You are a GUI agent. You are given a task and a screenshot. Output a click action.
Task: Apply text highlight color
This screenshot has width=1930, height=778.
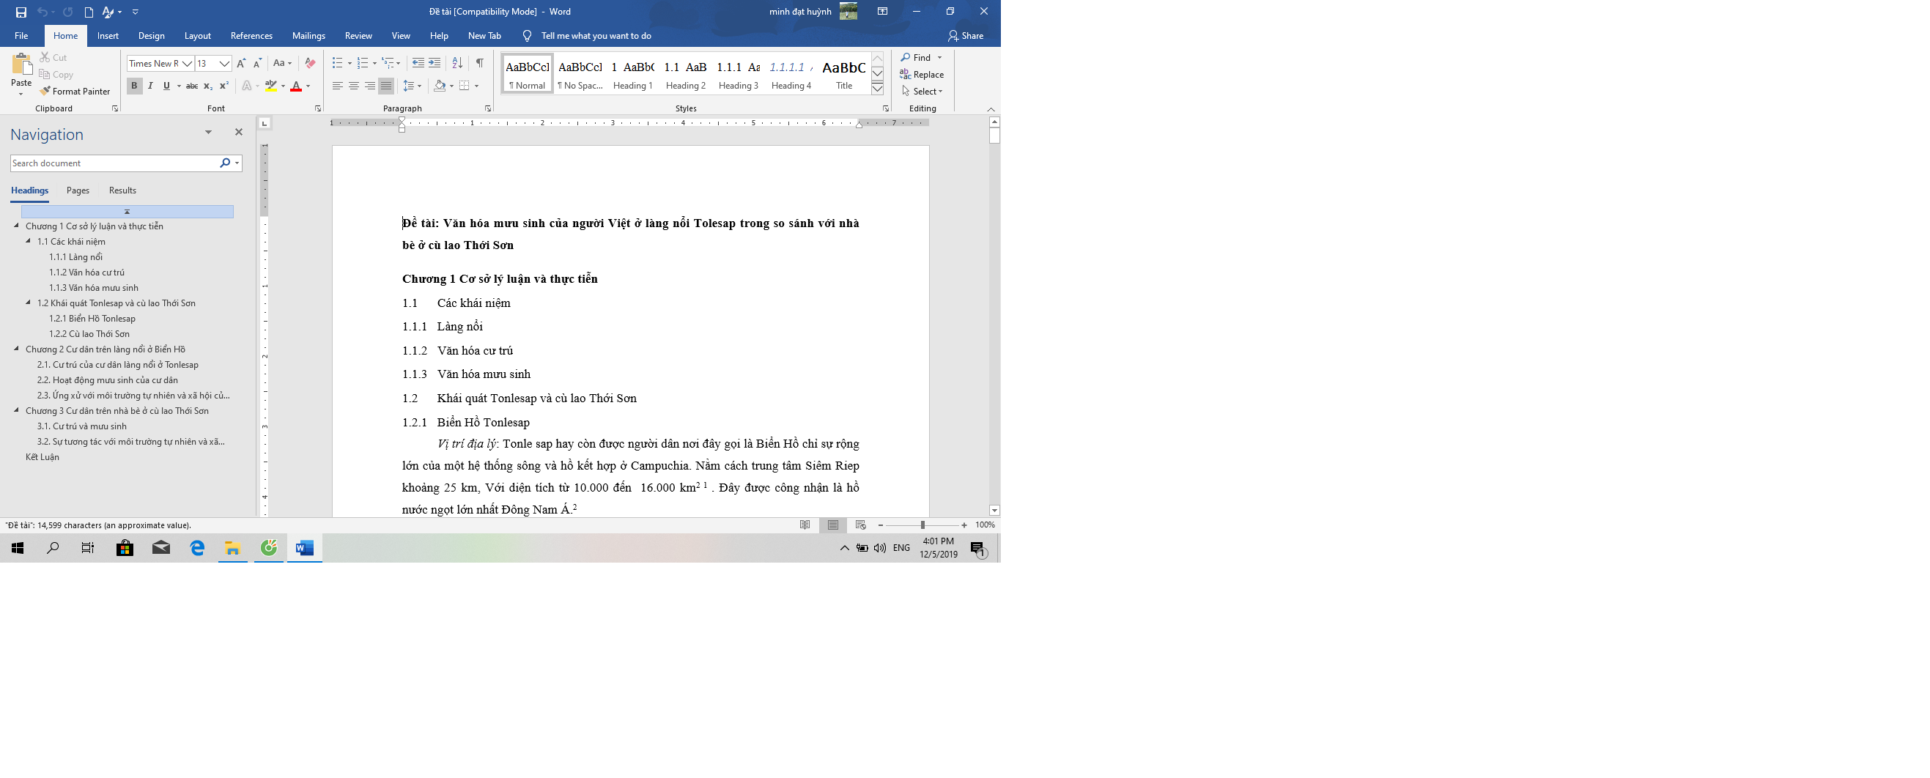(x=271, y=86)
